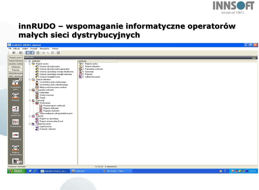
Task: Switch to bez tytułu - Paint taskbar window
Action: (x=117, y=171)
